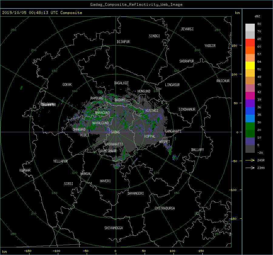Click the JEVARGI city label
This screenshot has width=273, height=255.
click(187, 29)
